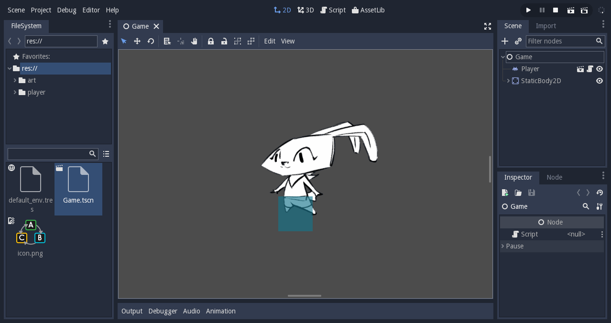
Task: Select the Move Mode tool
Action: click(x=137, y=41)
